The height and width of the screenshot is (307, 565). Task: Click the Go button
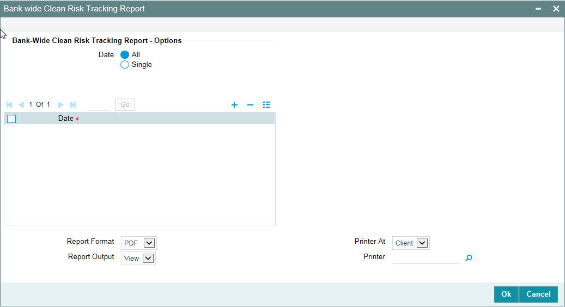[125, 105]
